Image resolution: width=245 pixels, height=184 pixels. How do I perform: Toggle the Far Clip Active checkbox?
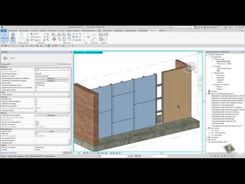pos(36,106)
